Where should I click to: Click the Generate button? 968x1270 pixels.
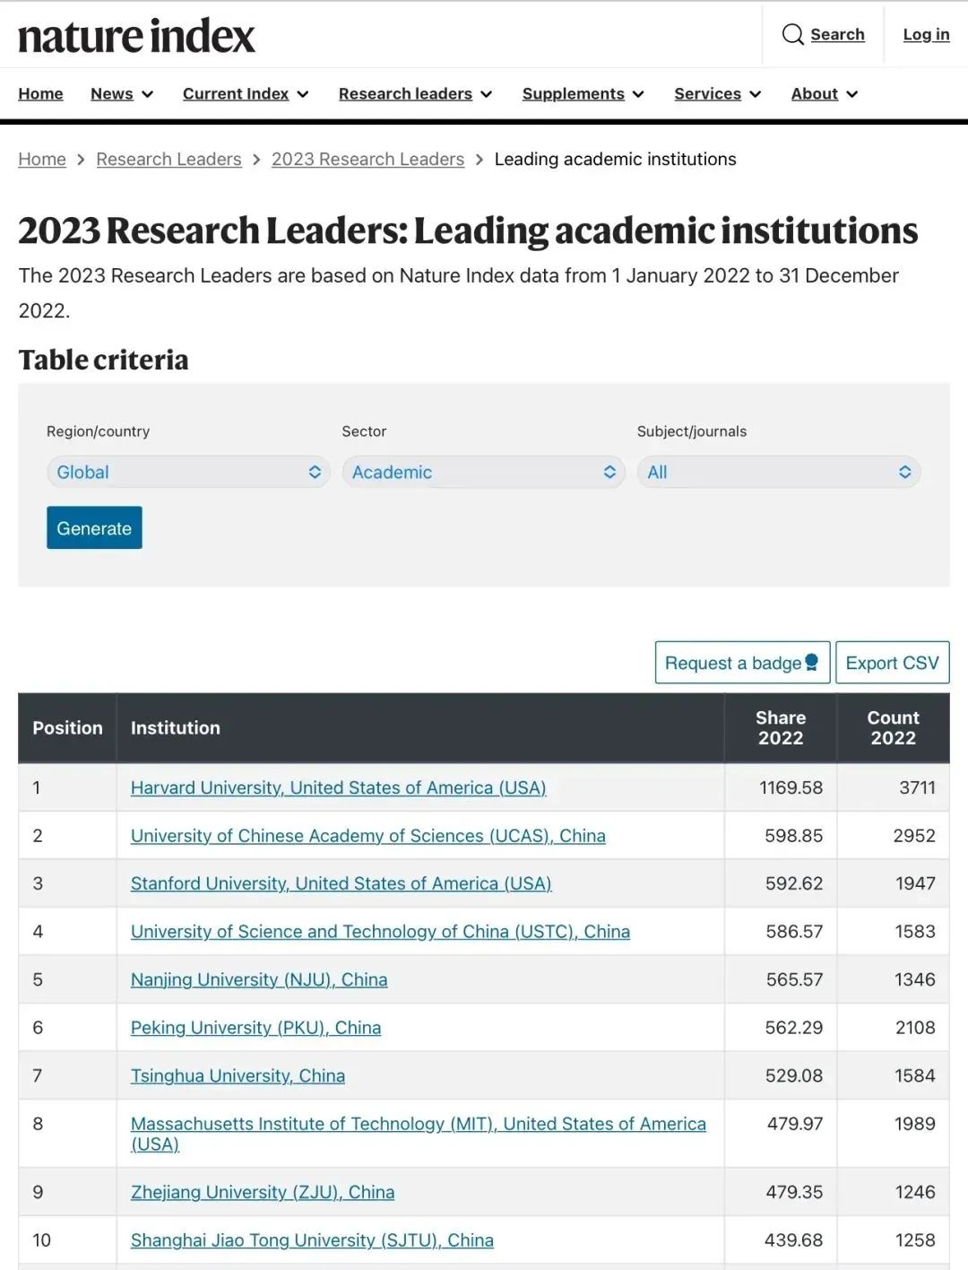tap(94, 528)
